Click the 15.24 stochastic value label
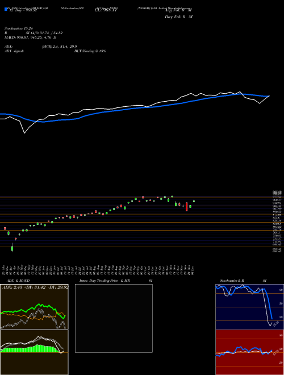 [276, 324]
